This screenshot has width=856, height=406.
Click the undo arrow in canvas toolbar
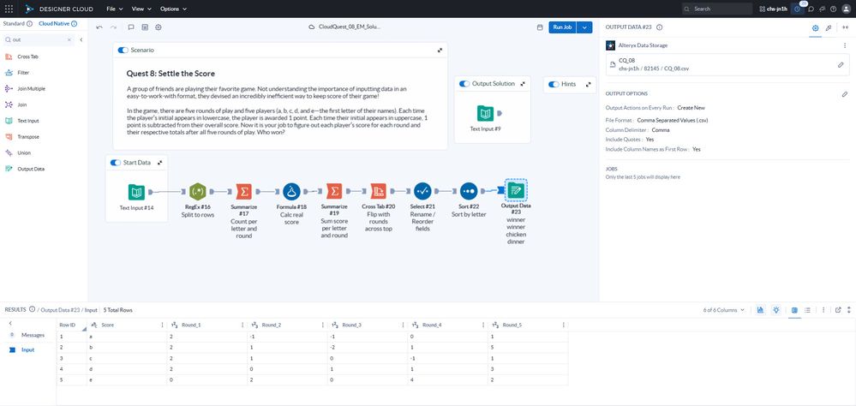click(99, 27)
